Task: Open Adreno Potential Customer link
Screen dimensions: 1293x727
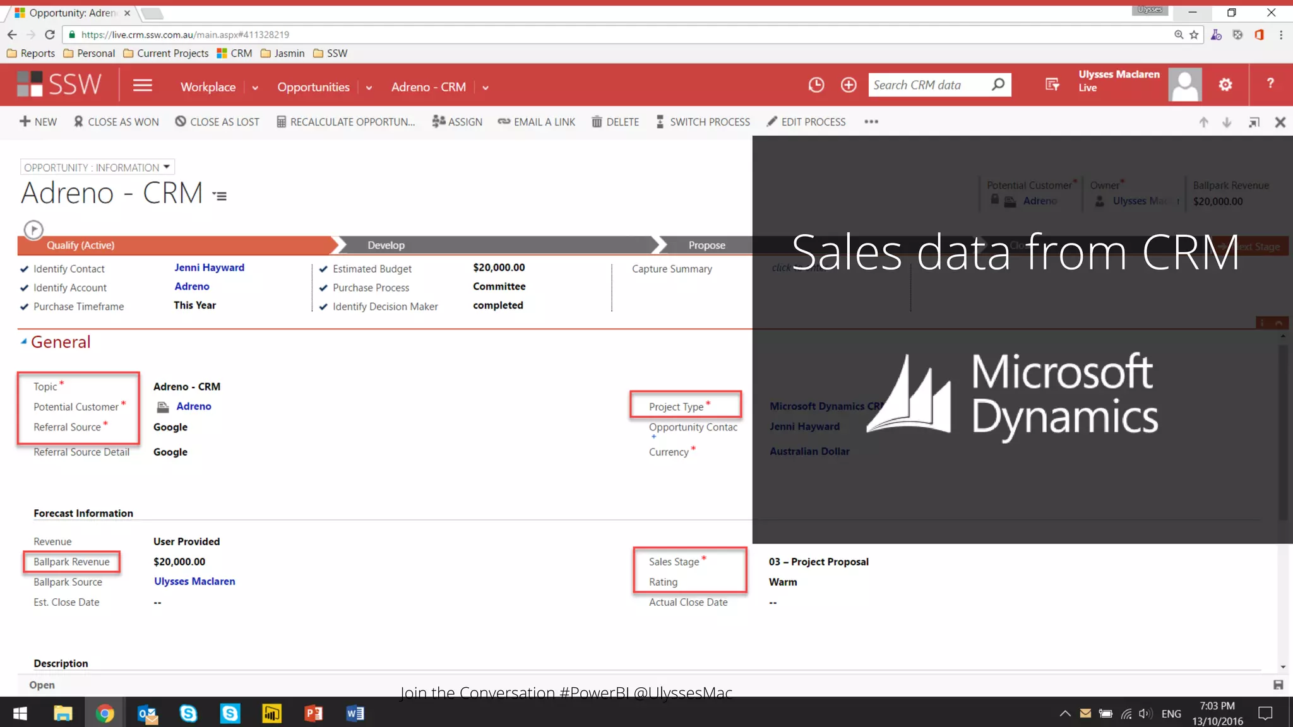Action: (194, 406)
